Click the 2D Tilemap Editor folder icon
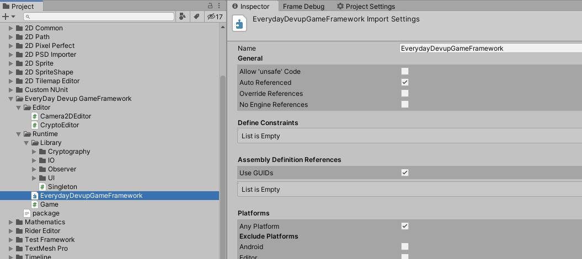Screen dimensions: 582x259 click(19, 81)
